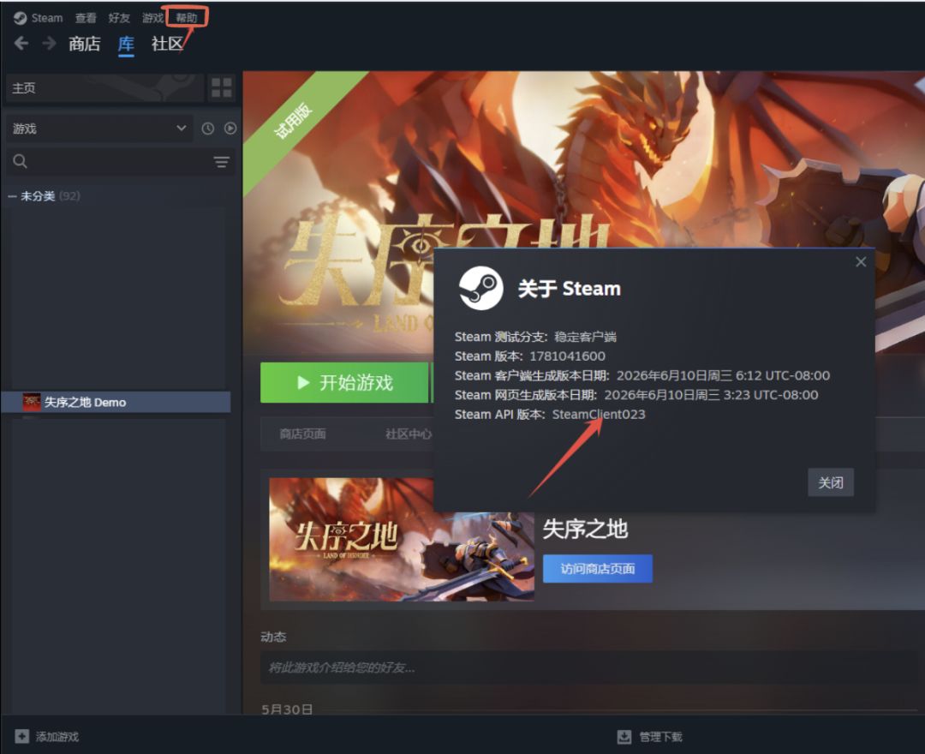Viewport: 925px width, 754px height.
Task: Click the 稳定客户端 beta branch text
Action: tap(585, 337)
